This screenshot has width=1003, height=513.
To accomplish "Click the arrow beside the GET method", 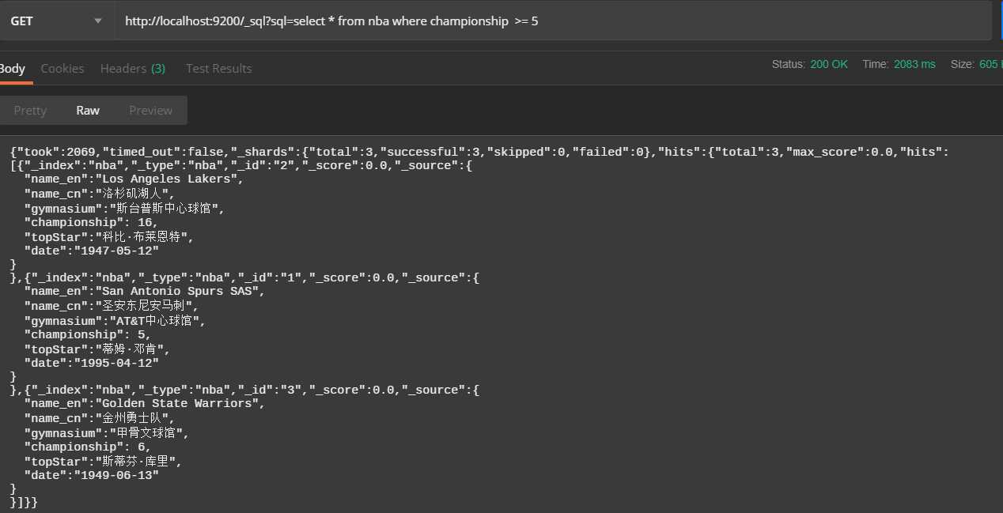I will [98, 21].
